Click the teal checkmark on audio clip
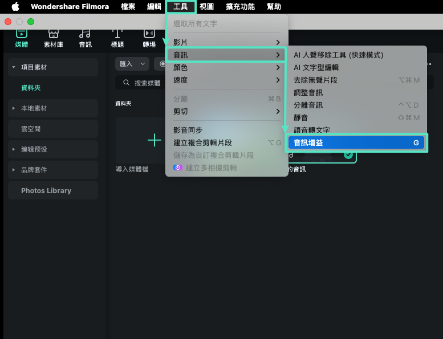This screenshot has width=443, height=339. [348, 155]
